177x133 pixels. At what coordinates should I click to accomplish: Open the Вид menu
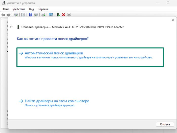(31, 9)
